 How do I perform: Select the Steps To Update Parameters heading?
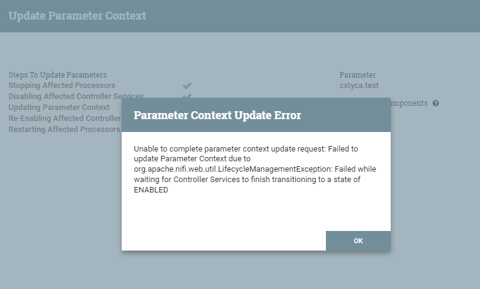pos(57,75)
